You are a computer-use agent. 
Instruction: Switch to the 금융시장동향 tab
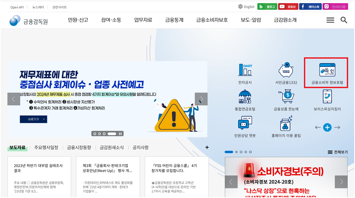79,148
